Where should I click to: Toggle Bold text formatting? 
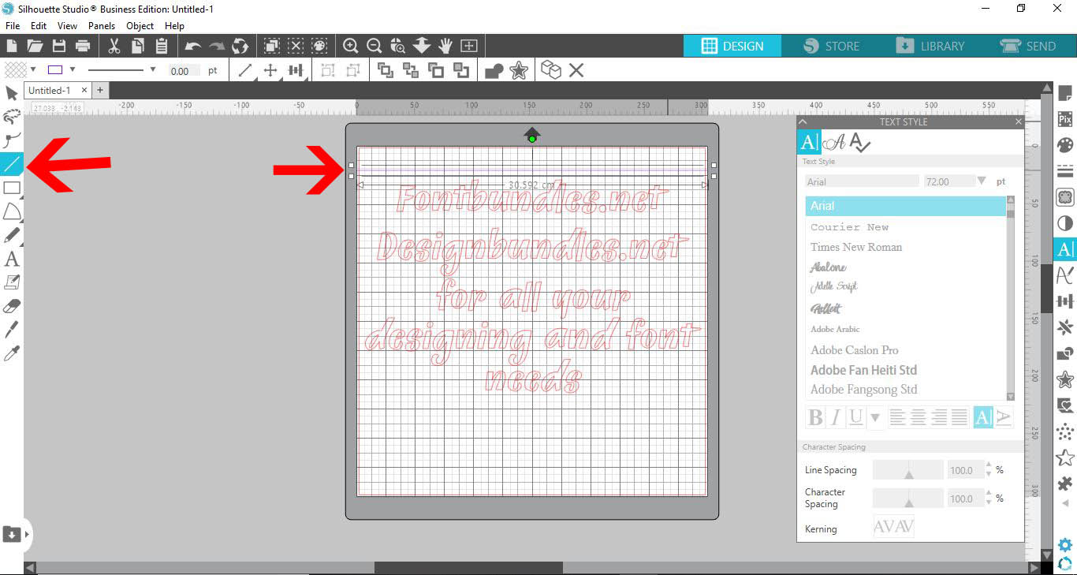point(816,417)
